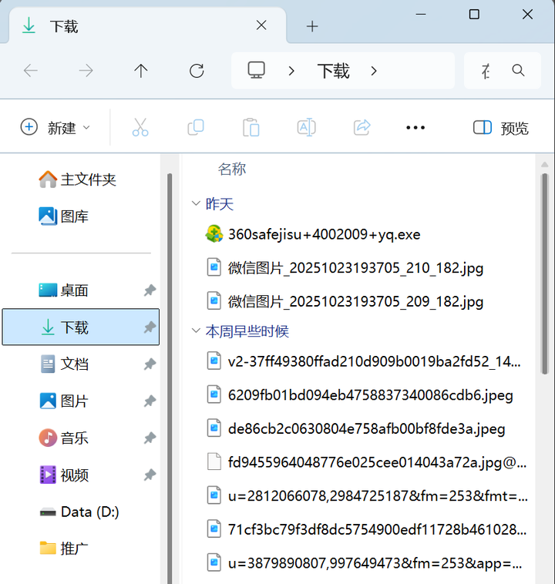Click the Back navigation arrow
This screenshot has width=555, height=584.
[31, 71]
